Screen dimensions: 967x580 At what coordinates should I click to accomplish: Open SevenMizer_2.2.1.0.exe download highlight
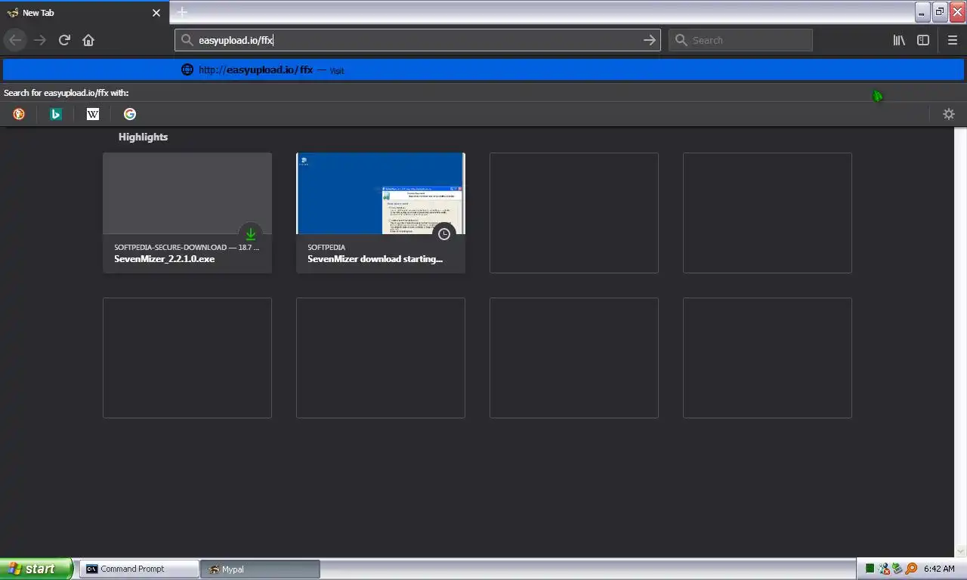coord(187,213)
